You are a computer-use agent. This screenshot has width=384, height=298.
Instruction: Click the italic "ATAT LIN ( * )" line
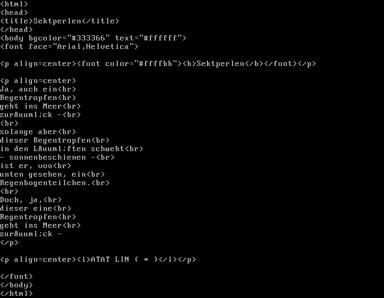(x=125, y=260)
